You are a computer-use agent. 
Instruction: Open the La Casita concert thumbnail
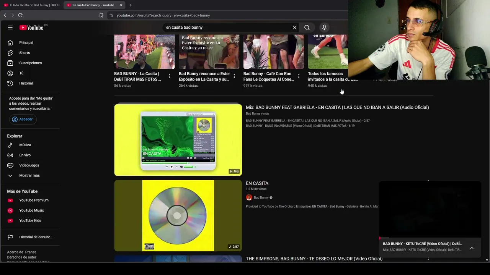pos(144,52)
